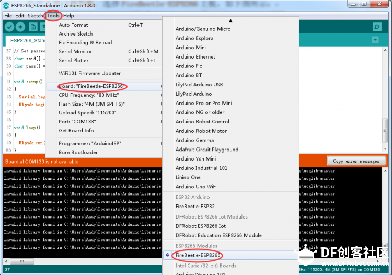
Task: Open the Edit menu
Action: click(x=20, y=16)
